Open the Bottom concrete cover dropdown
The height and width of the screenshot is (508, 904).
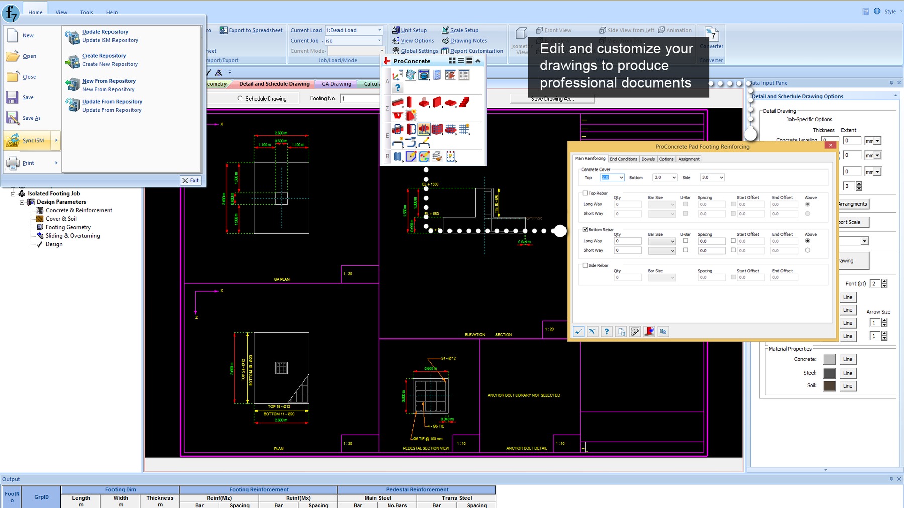[674, 177]
